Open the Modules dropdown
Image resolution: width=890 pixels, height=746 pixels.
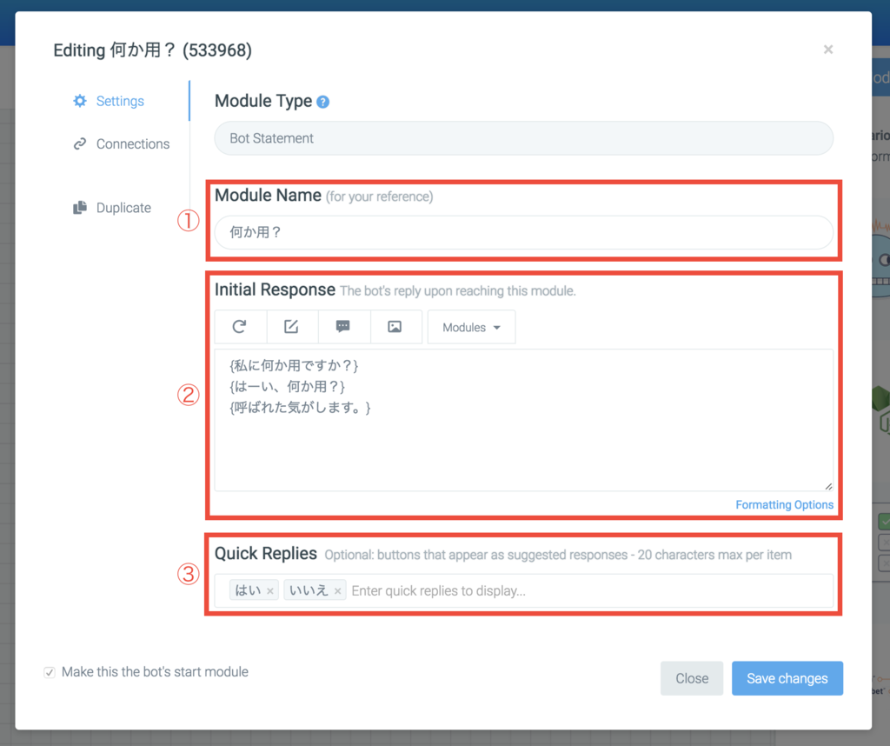(472, 327)
